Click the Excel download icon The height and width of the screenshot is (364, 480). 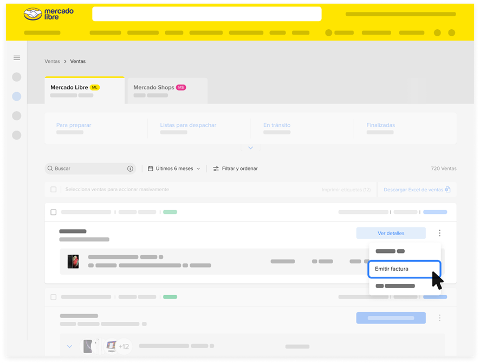point(447,190)
